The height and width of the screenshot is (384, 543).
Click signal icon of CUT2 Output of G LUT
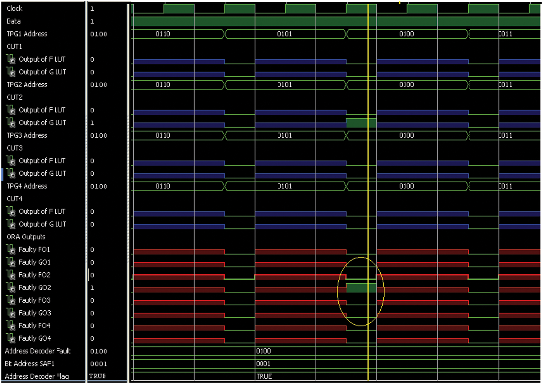11,122
